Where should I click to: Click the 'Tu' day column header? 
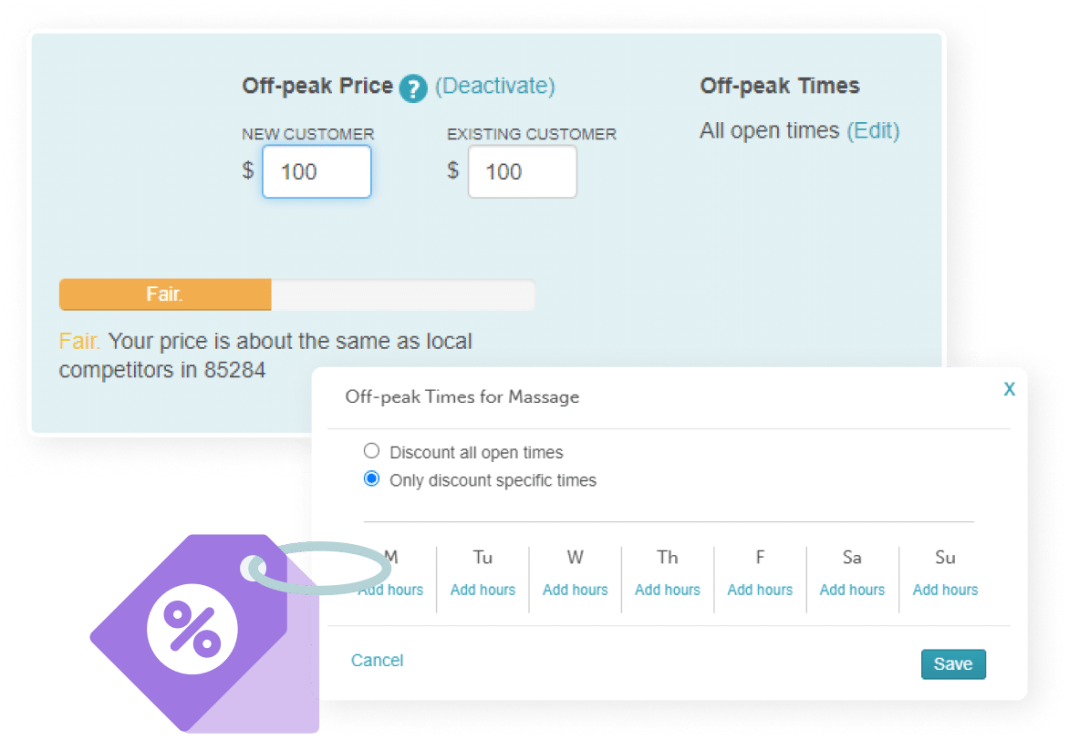point(483,558)
